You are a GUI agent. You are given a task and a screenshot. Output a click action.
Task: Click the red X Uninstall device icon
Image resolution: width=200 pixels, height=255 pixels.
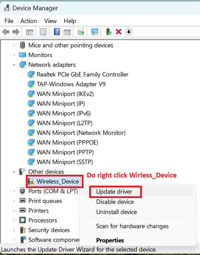pyautogui.click(x=119, y=31)
